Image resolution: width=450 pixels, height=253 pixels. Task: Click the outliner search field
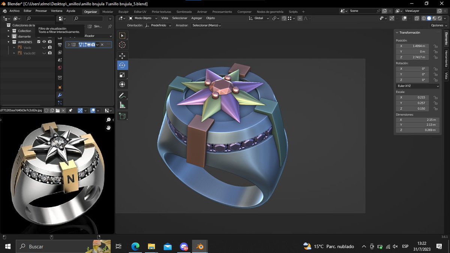click(40, 18)
